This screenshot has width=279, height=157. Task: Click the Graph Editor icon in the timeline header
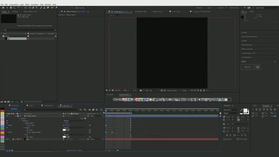102,110
